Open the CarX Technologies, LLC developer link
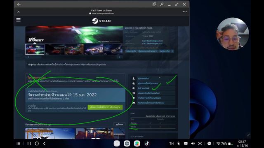Screen dimensions: 264x148 tap(152, 41)
